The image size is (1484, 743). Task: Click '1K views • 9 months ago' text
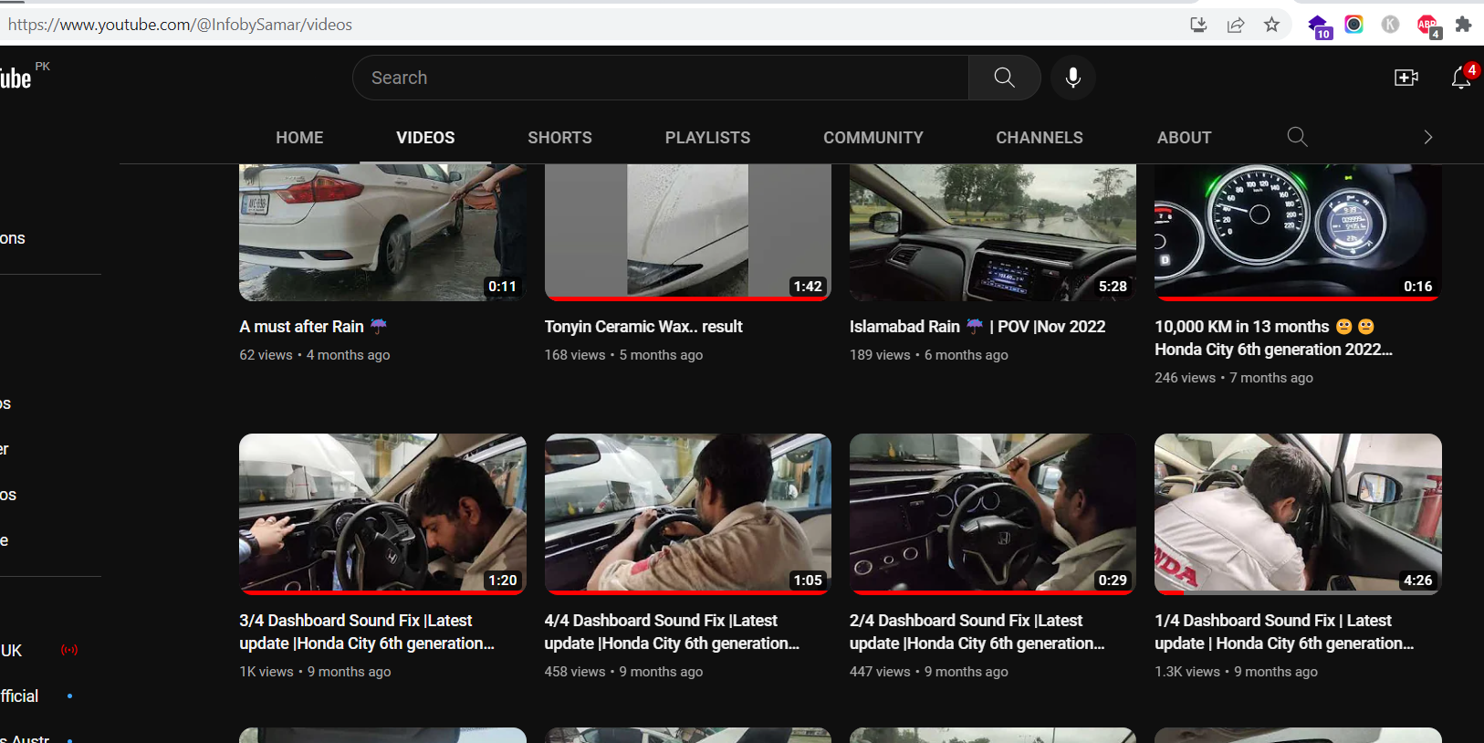[315, 672]
